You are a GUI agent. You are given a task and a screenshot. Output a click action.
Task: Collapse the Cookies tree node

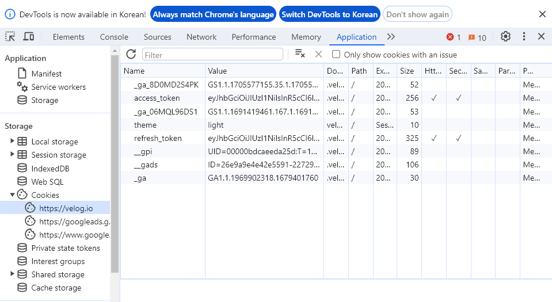click(12, 194)
